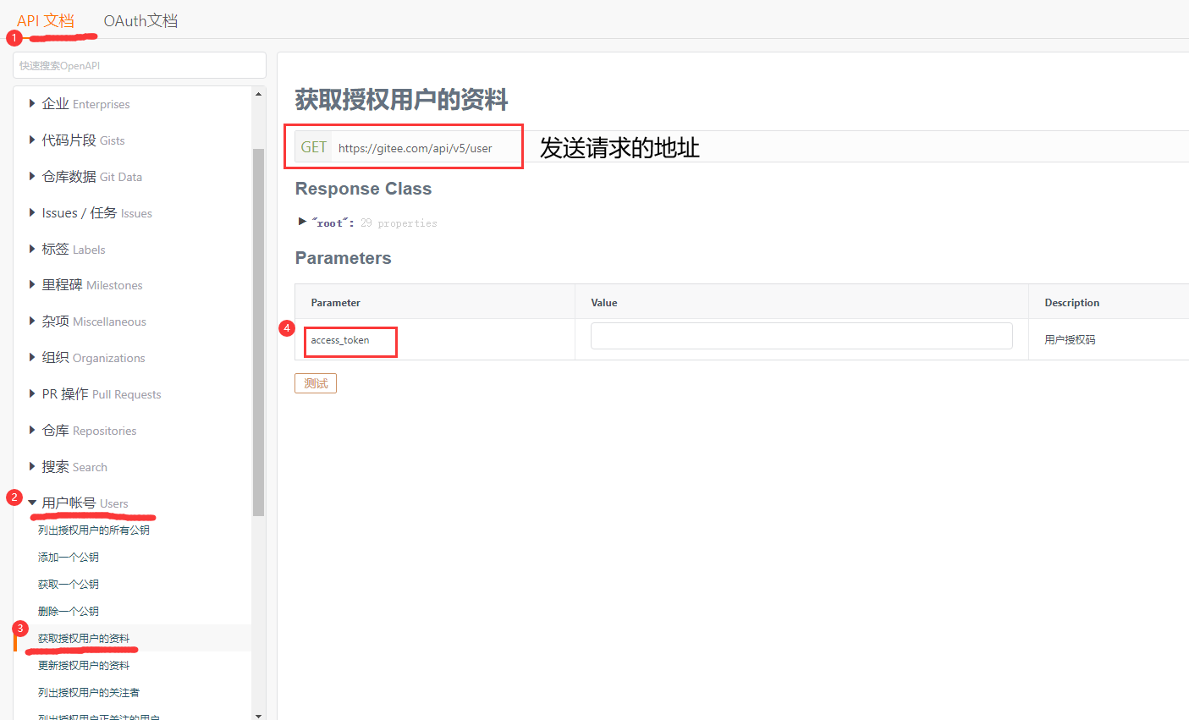Open 列出授权用户的关注者 page
The image size is (1189, 720).
coord(91,691)
